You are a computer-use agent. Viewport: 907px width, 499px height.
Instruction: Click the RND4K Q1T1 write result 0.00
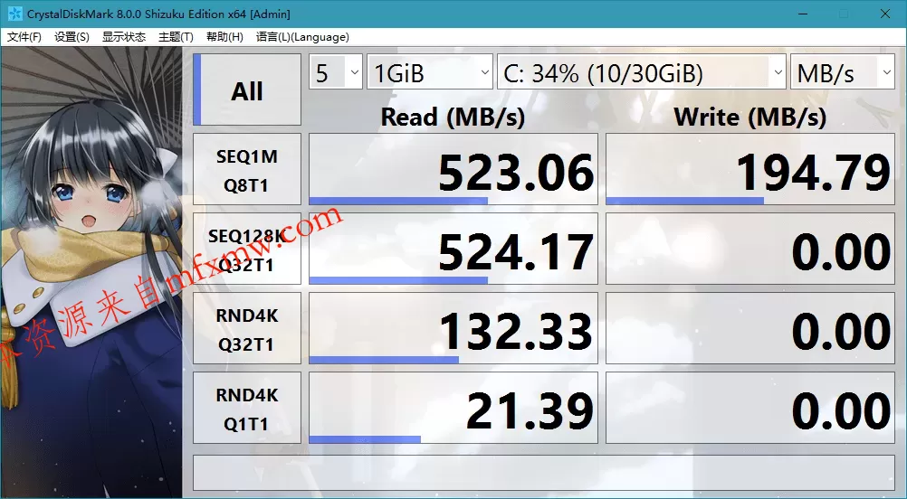(750, 408)
